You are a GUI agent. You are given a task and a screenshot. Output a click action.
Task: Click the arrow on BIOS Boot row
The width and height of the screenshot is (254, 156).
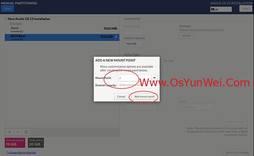(116, 37)
